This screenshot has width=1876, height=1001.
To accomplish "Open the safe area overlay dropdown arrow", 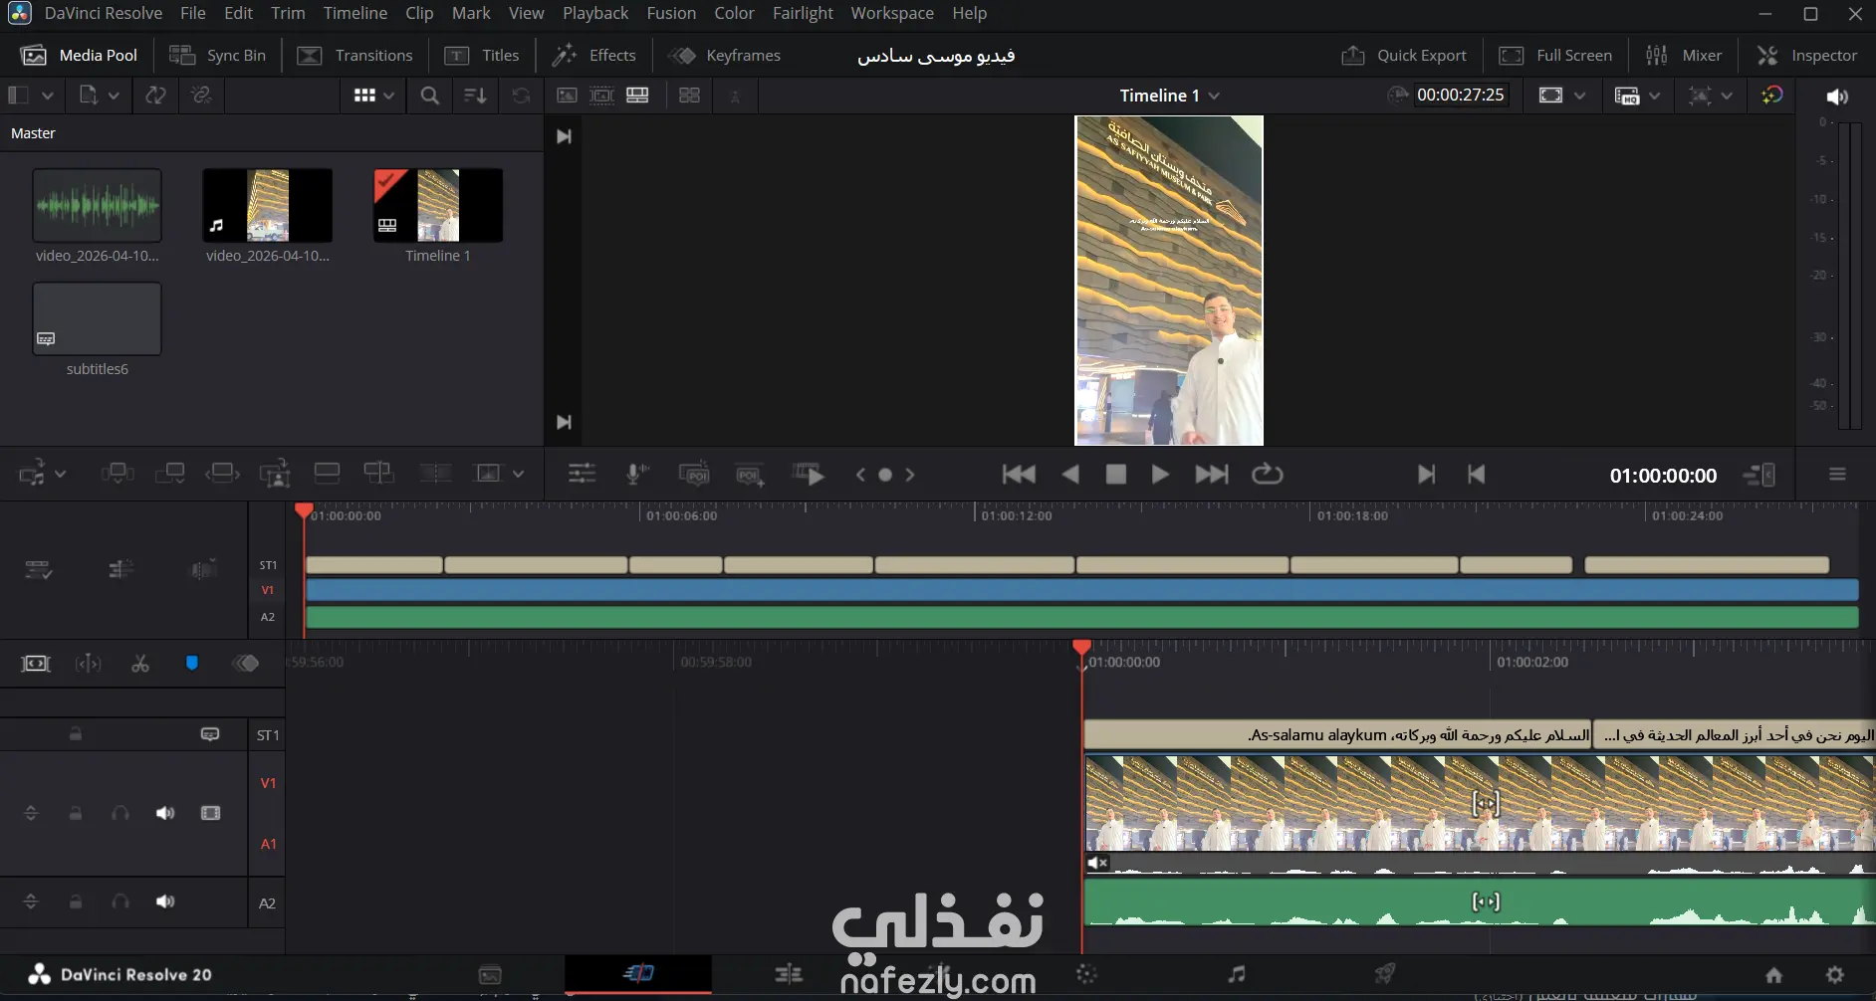I will click(1727, 96).
